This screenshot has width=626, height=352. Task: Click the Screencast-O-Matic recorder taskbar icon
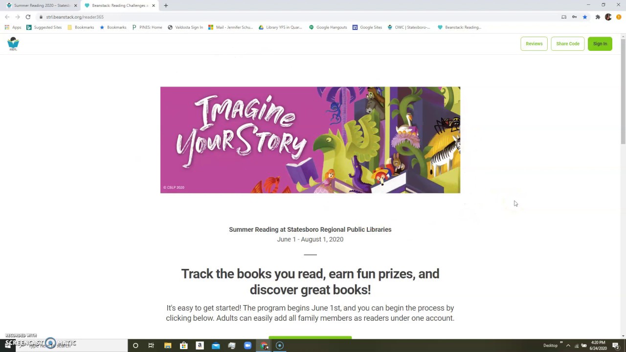point(280,346)
